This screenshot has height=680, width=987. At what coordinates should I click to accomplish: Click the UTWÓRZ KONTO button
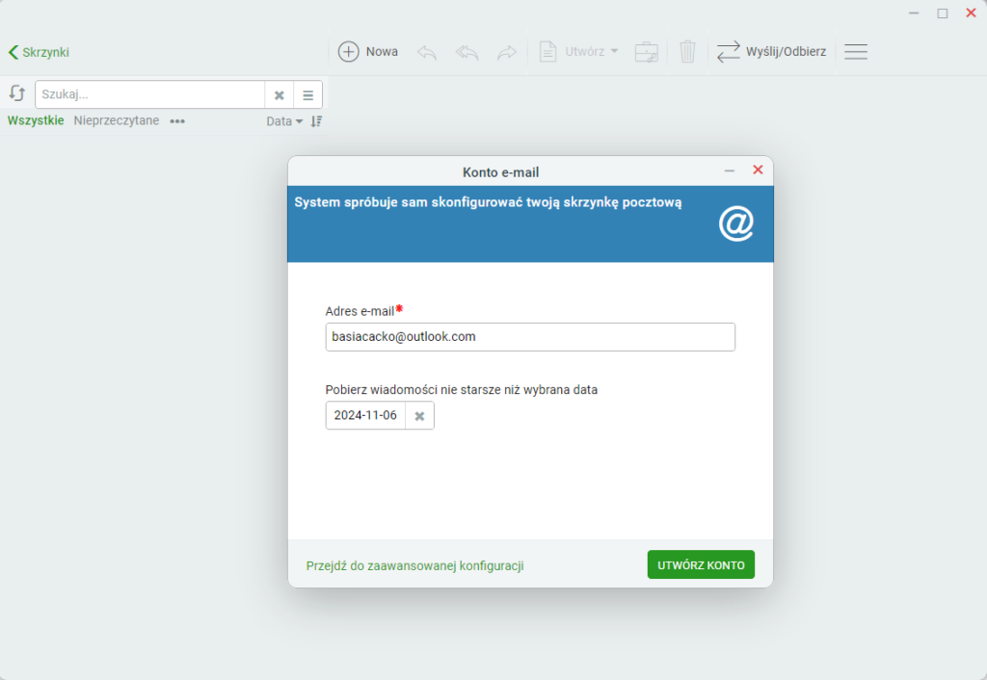click(701, 564)
